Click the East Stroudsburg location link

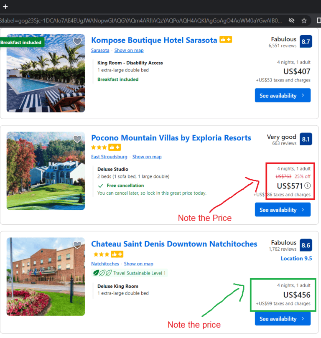[109, 157]
